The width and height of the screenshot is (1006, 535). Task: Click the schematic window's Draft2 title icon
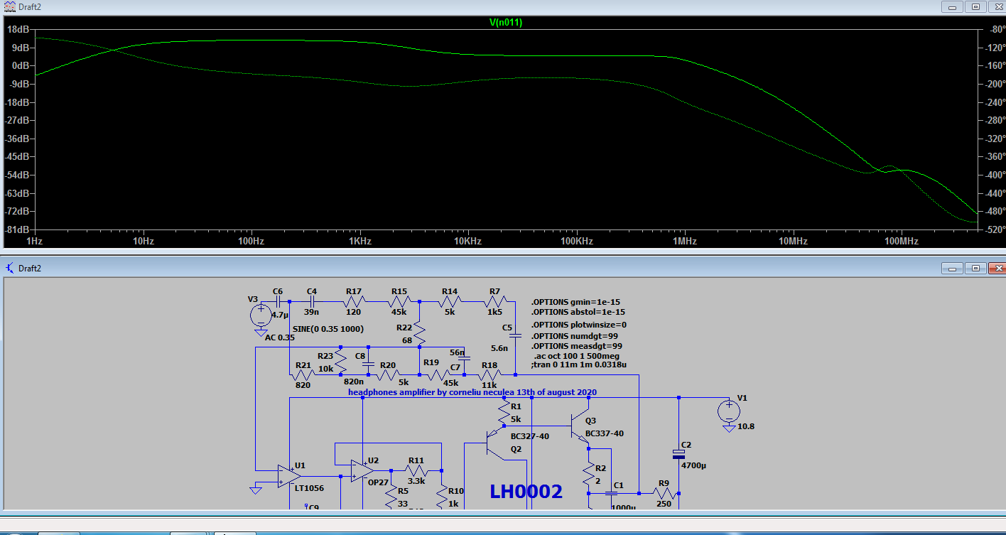click(9, 268)
